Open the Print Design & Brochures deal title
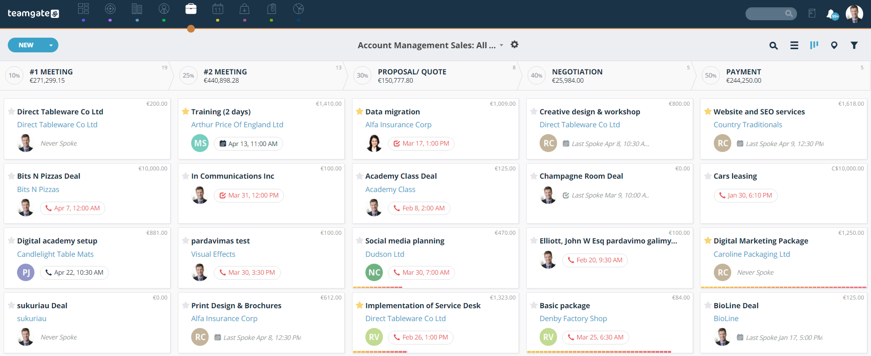The image size is (871, 356). tap(236, 305)
